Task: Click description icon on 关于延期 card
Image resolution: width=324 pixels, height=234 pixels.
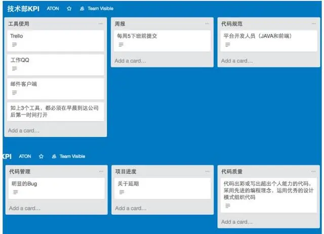Action: point(121,192)
